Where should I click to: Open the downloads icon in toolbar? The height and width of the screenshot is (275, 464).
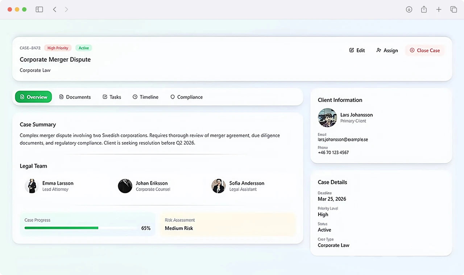(x=409, y=9)
